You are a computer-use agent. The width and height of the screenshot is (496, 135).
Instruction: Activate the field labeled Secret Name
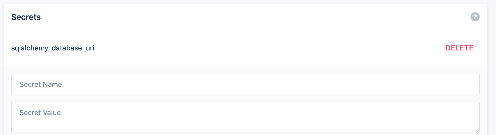245,84
